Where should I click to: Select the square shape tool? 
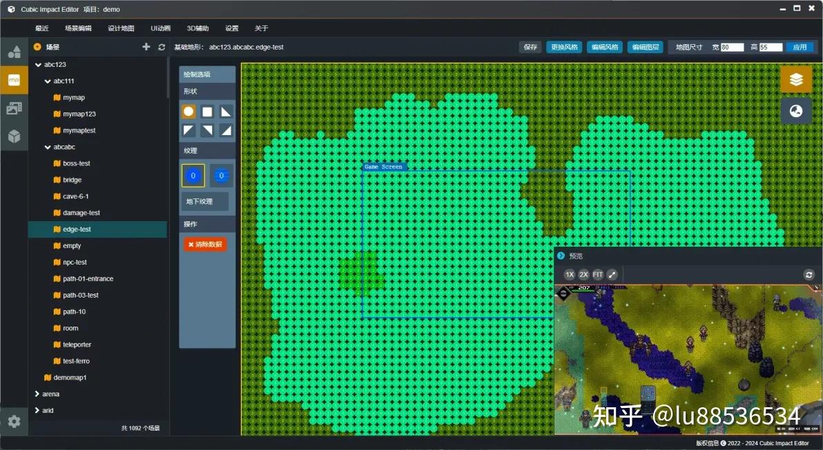(x=207, y=111)
